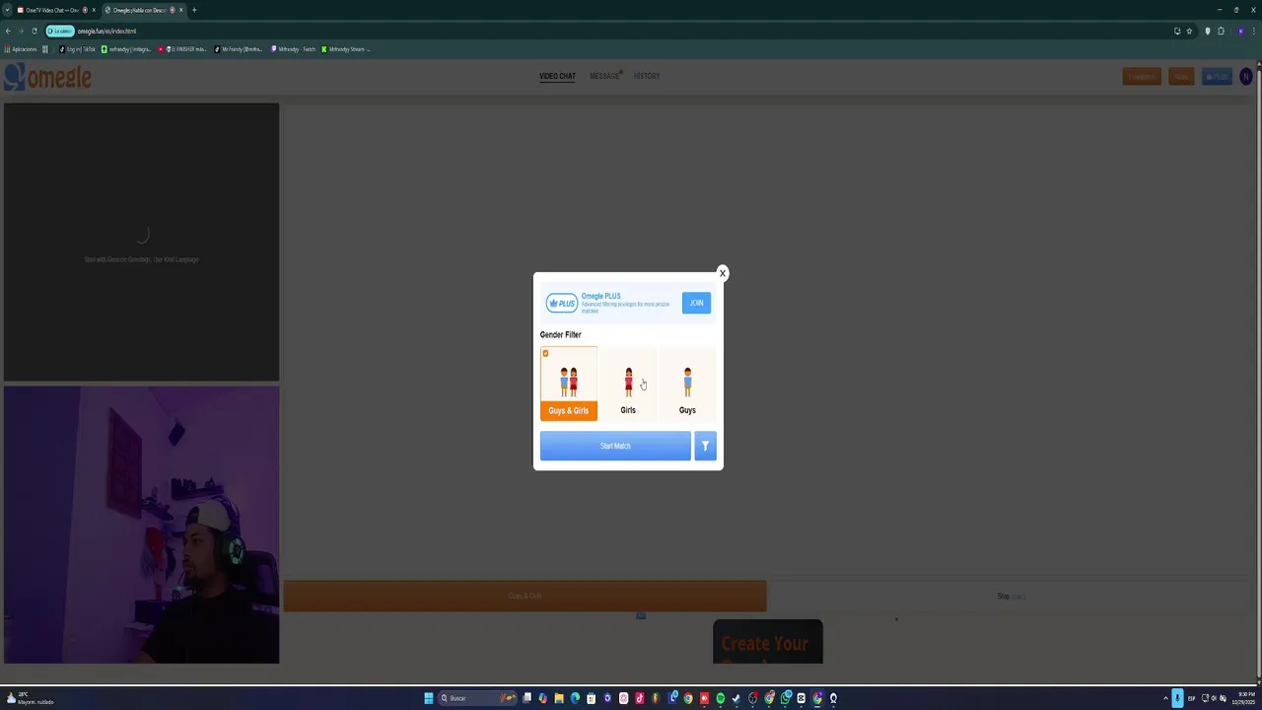Select the Guys & Girls filter option
Screen dimensions: 1262x710
point(569,384)
